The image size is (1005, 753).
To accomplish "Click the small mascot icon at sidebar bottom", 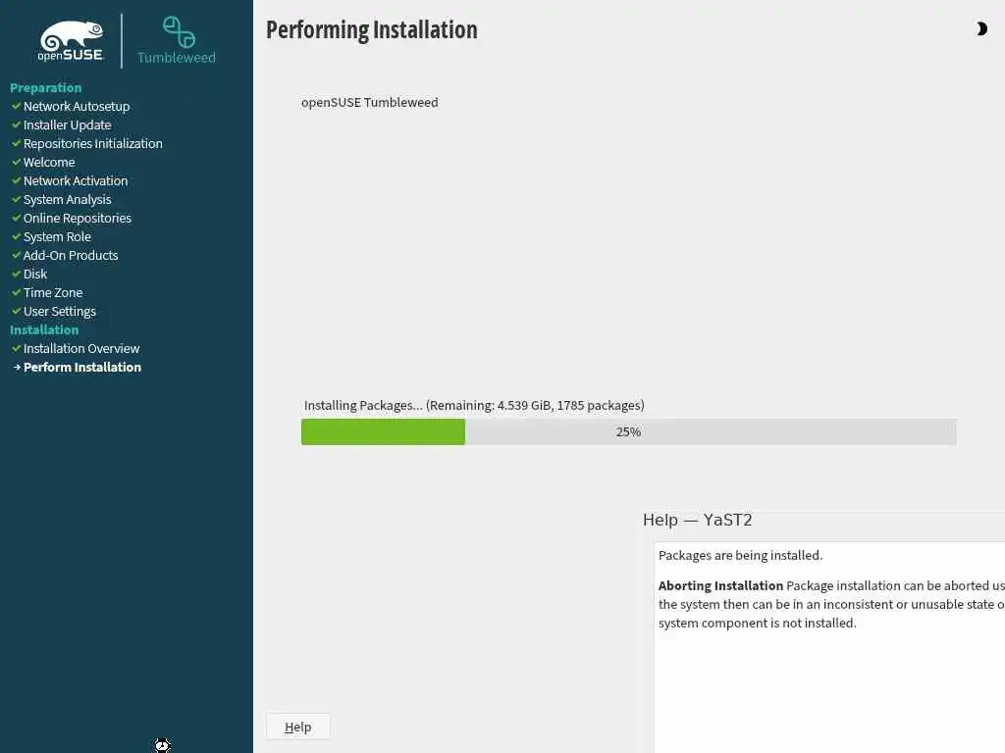I will (162, 745).
